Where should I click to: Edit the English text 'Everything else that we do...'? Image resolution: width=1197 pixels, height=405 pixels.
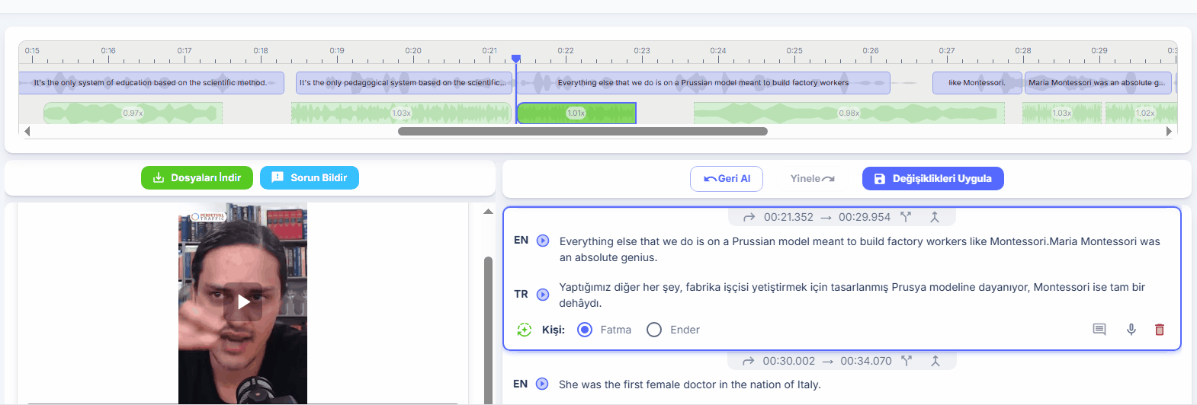[860, 249]
